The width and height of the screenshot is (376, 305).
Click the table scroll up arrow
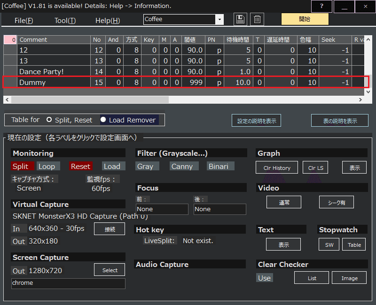pos(368,39)
